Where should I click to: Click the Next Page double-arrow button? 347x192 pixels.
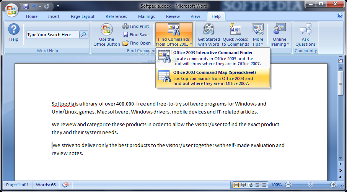pyautogui.click(x=340, y=177)
